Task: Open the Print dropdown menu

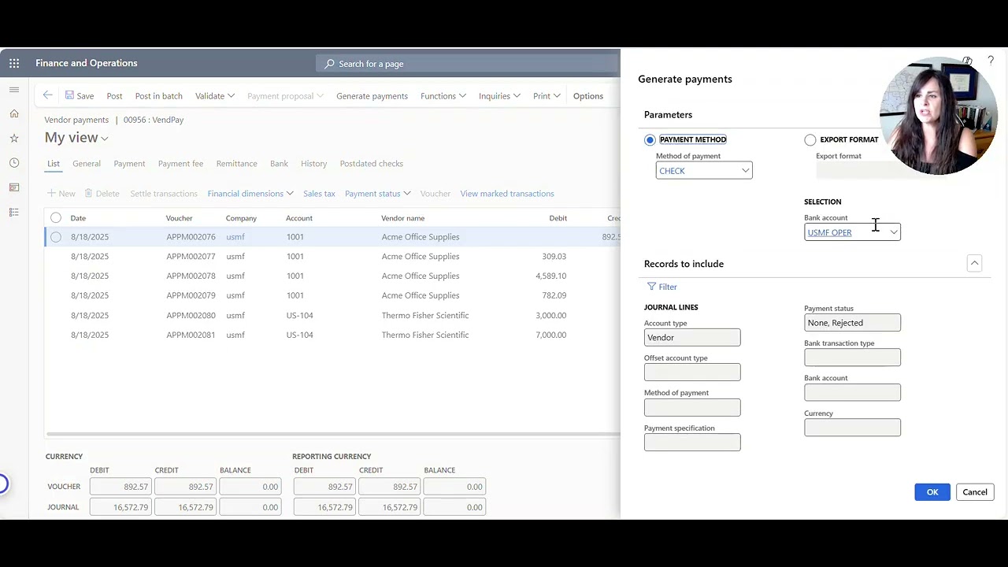Action: point(547,96)
